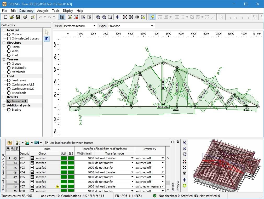Viewport: 264px width, 199px height.
Task: Click the Open file folder icon
Action: click(x=12, y=17)
